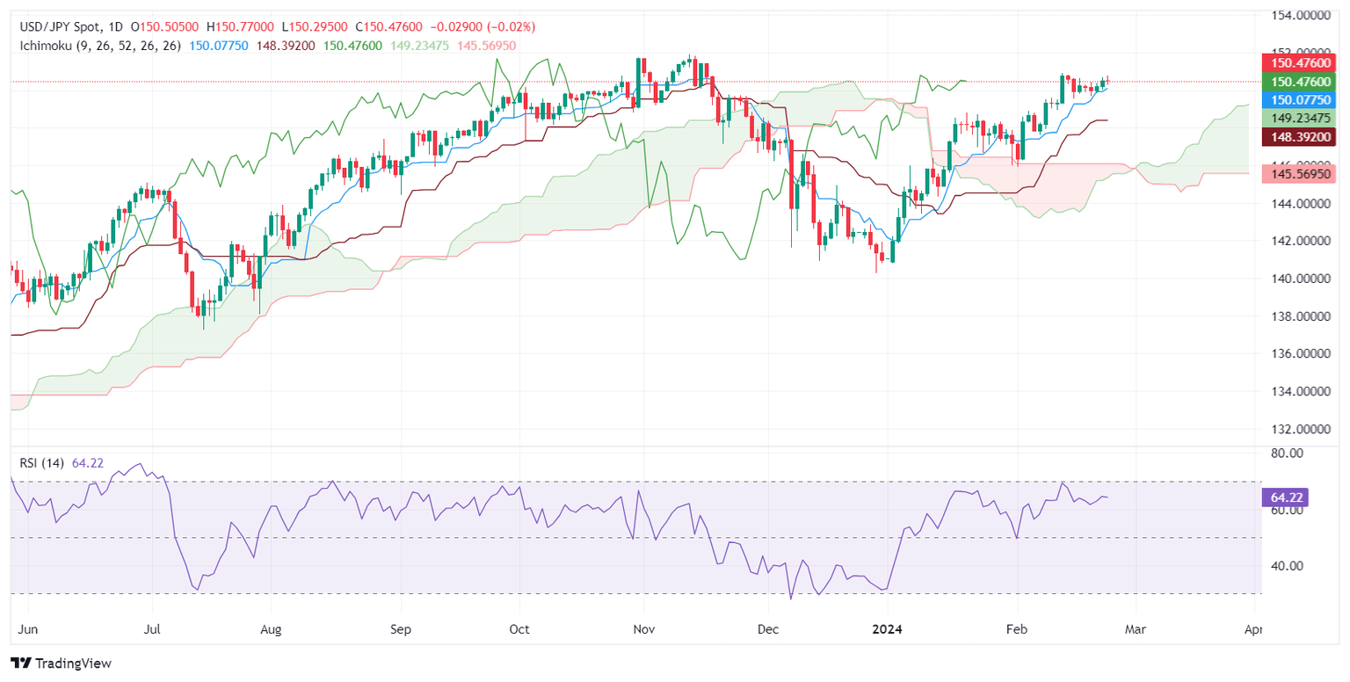Click the green 150.47600 price axis tag
Image resolution: width=1350 pixels, height=682 pixels.
pyautogui.click(x=1298, y=82)
